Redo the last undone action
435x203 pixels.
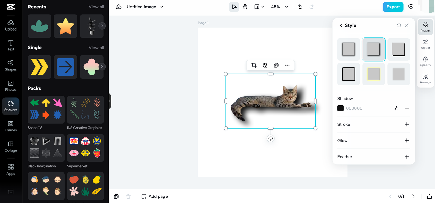tap(312, 7)
